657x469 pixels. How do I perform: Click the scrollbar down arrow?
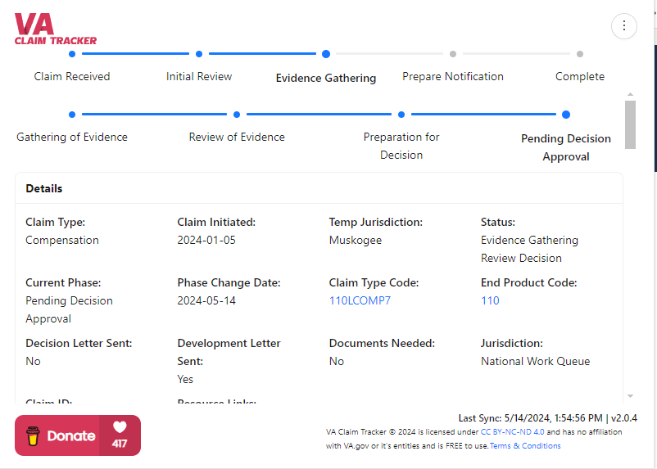[x=630, y=396]
